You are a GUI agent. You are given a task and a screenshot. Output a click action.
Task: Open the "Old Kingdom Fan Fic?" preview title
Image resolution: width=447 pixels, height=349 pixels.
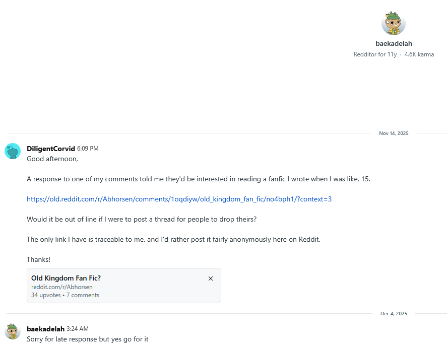click(x=66, y=278)
